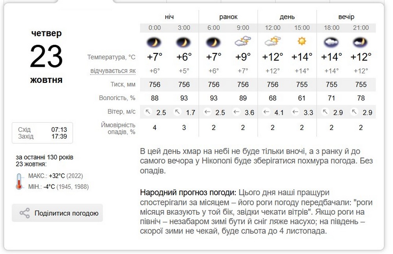Click the 6:00 morning moon icon
Screen dimensions: 393x254
tap(213, 41)
